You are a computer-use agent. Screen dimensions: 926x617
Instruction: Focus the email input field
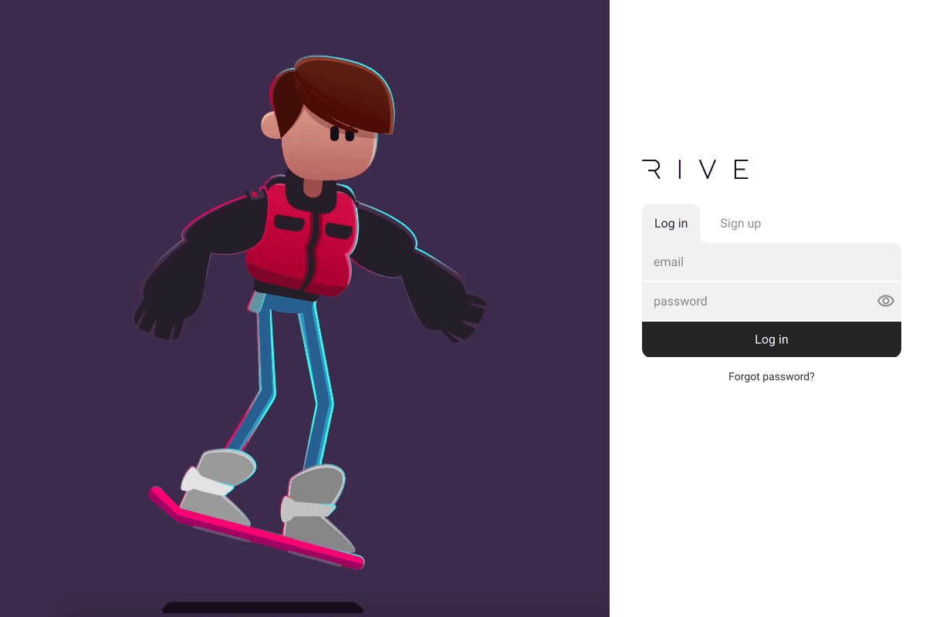pyautogui.click(x=772, y=262)
